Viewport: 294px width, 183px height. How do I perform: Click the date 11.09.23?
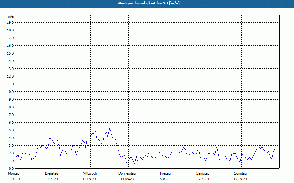click(x=14, y=179)
